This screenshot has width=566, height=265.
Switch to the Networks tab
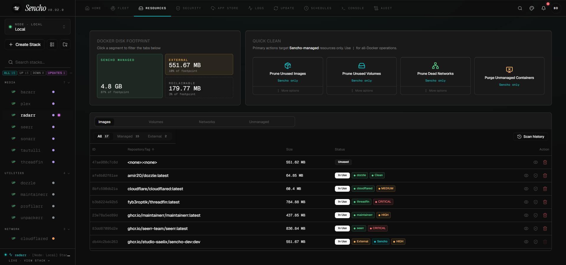click(x=207, y=122)
